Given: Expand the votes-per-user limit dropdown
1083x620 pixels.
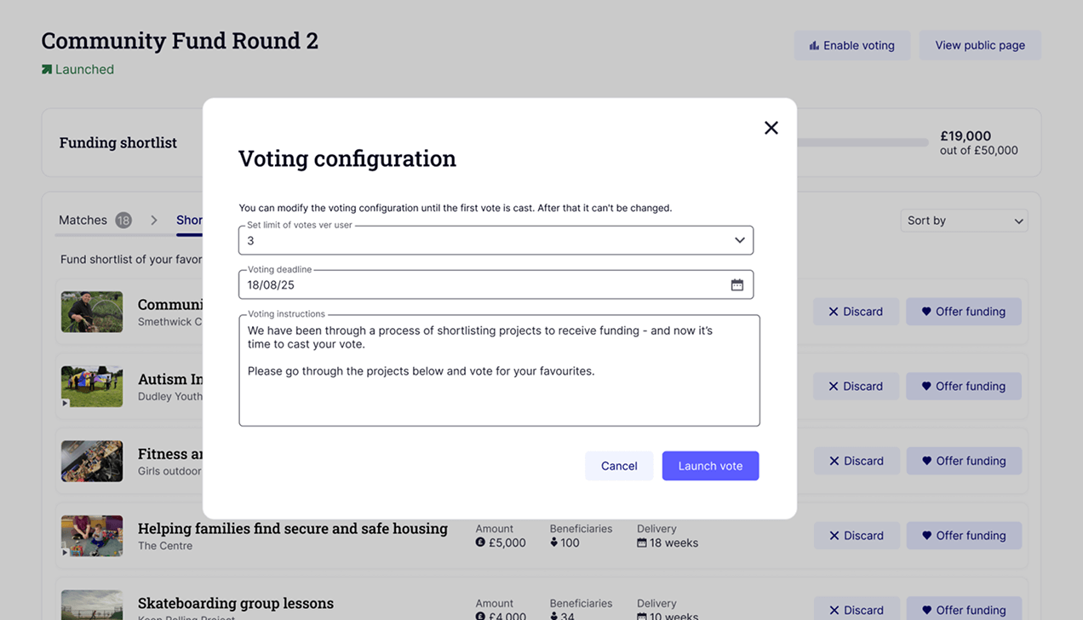Looking at the screenshot, I should pos(740,240).
